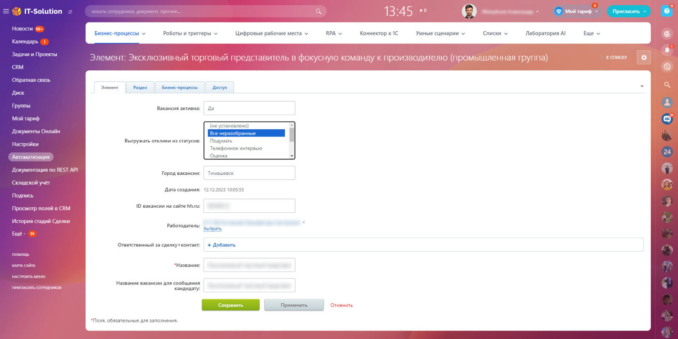Click the Город вакансии input field

click(x=249, y=173)
